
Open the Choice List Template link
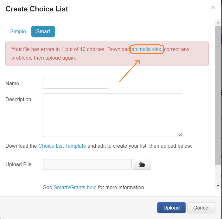coord(62,146)
